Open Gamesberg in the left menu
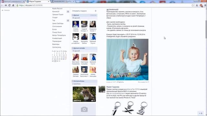207x116 pixels. click(x=57, y=47)
